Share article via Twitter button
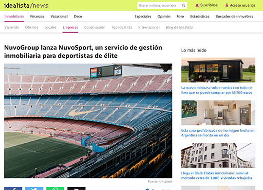 [34, 189]
